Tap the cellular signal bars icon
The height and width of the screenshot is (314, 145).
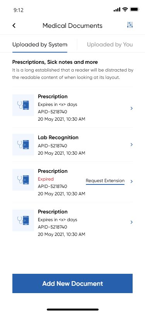pyautogui.click(x=117, y=9)
